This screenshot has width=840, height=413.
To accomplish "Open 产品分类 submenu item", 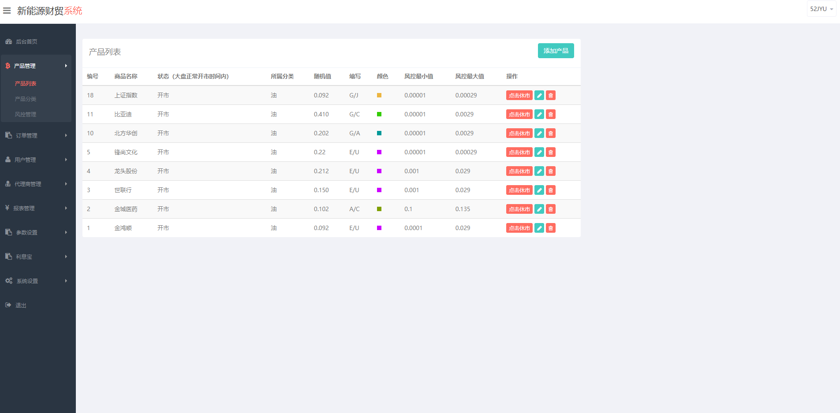I will (26, 99).
